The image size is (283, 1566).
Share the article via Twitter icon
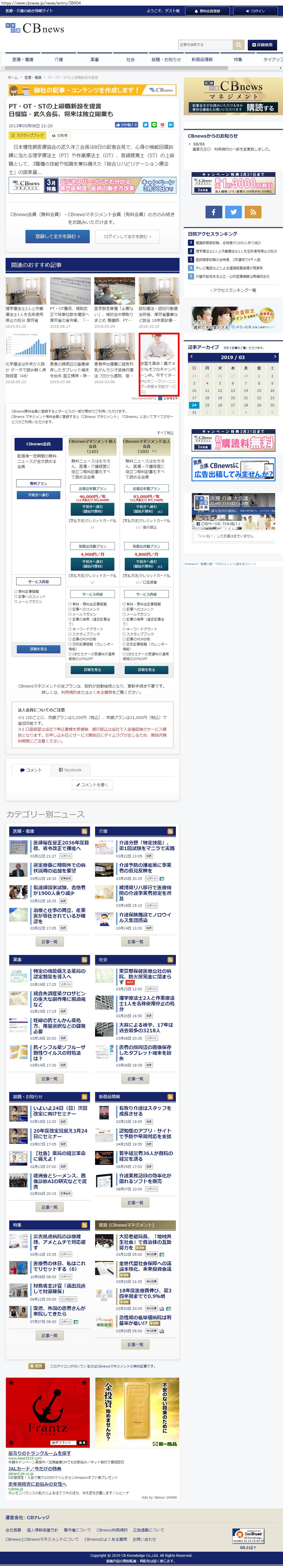[x=145, y=125]
